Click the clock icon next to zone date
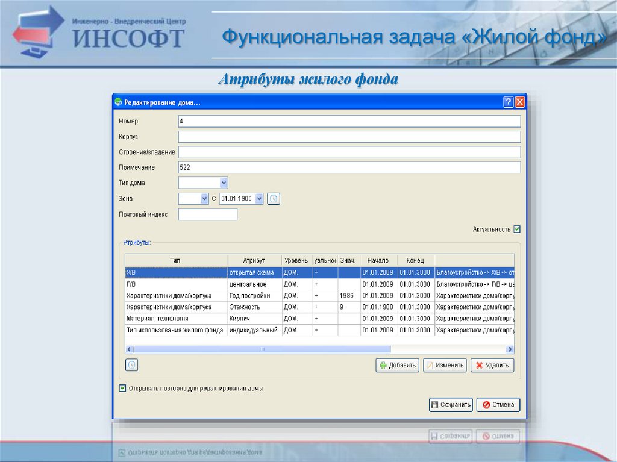617x462 pixels. [x=274, y=199]
